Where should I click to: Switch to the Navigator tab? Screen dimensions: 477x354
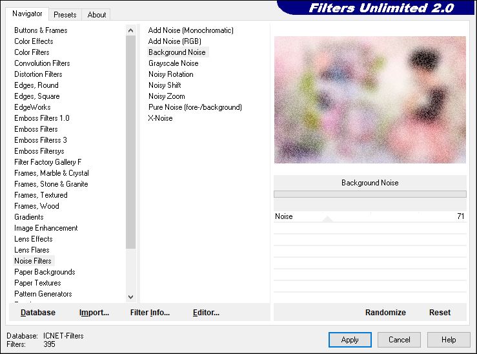pos(27,14)
